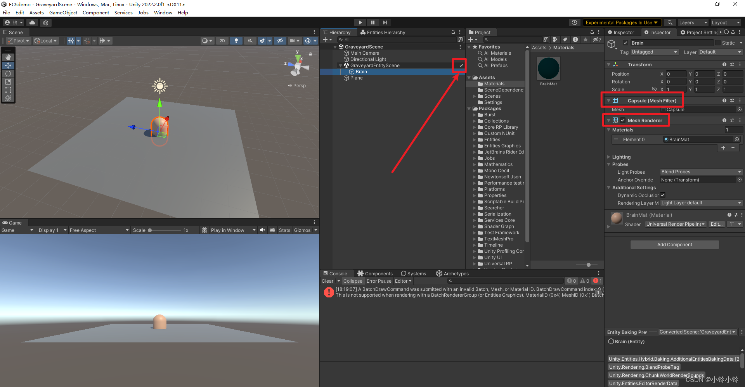Toggle project favorites star filter

586,40
